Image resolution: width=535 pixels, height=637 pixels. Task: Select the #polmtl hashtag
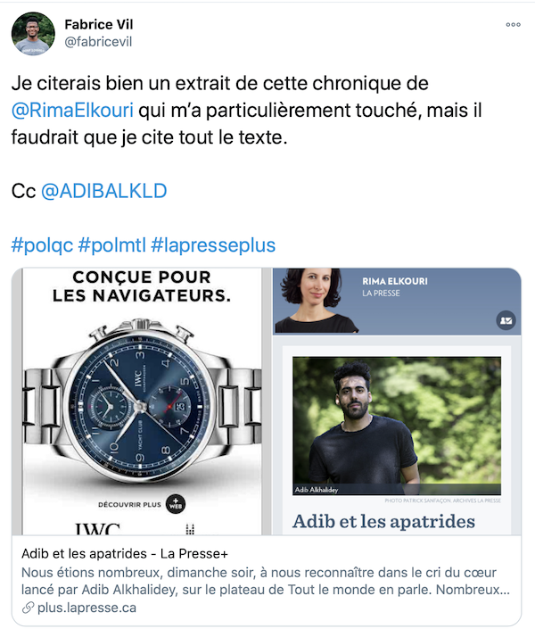(x=111, y=245)
